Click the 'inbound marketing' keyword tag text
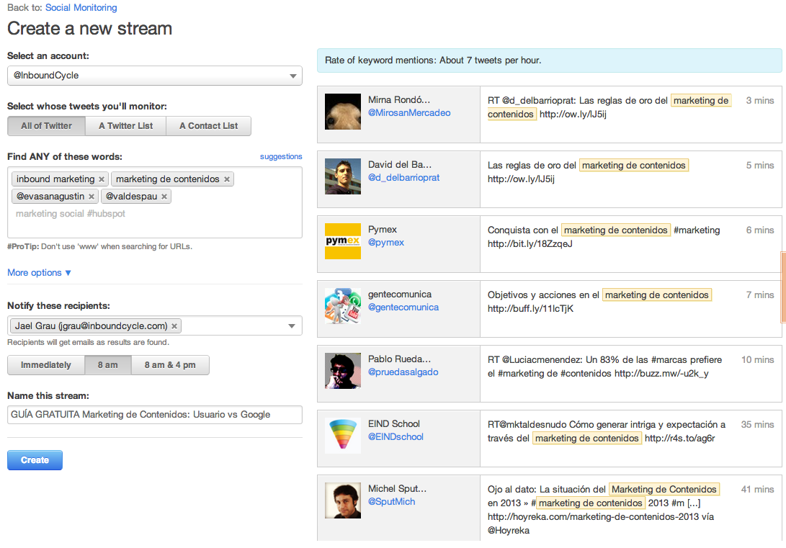Screen dimensions: 786x548 (55, 179)
